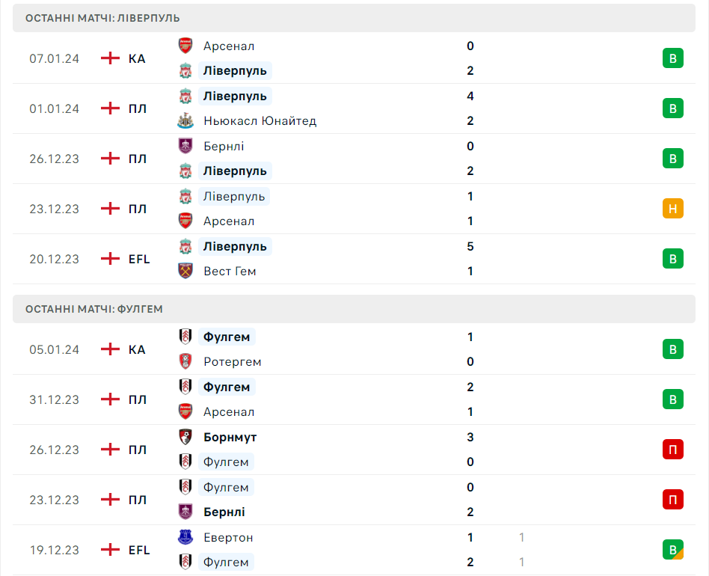709x576 pixels.
Task: Click red loss badge for Bournemouth–Fulham match
Action: 672,450
